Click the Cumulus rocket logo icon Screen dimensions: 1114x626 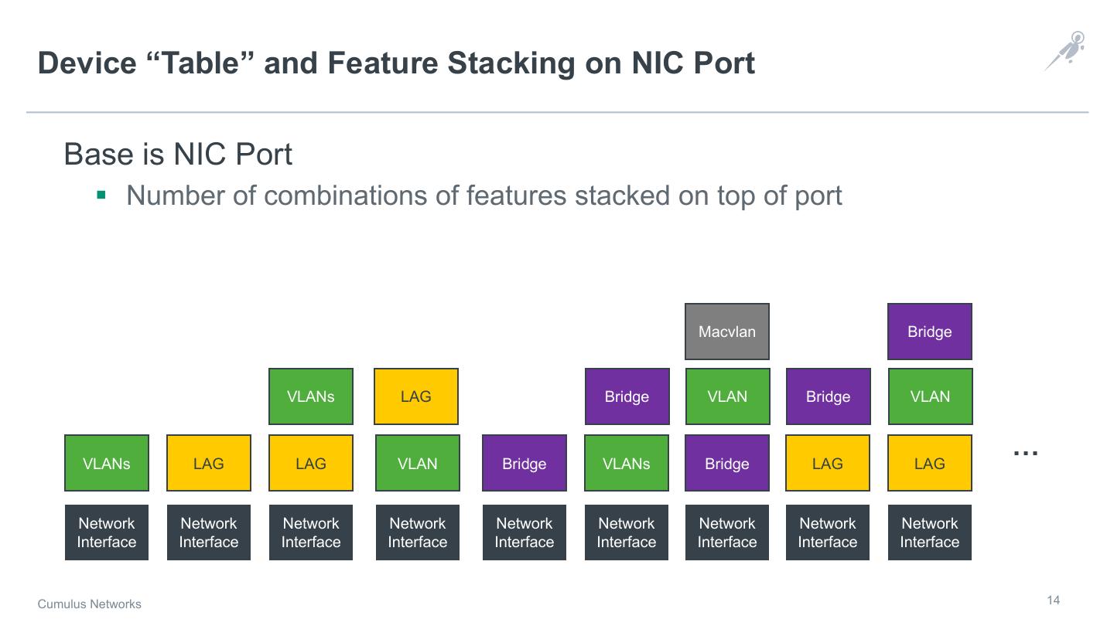[x=1066, y=50]
